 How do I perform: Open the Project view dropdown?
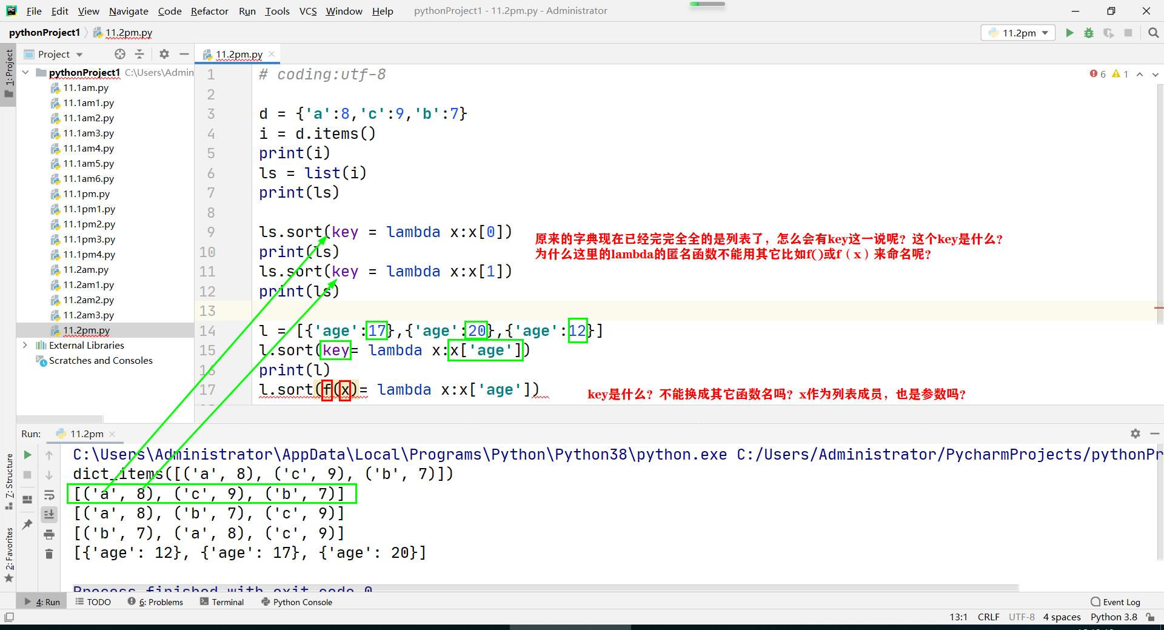click(54, 54)
